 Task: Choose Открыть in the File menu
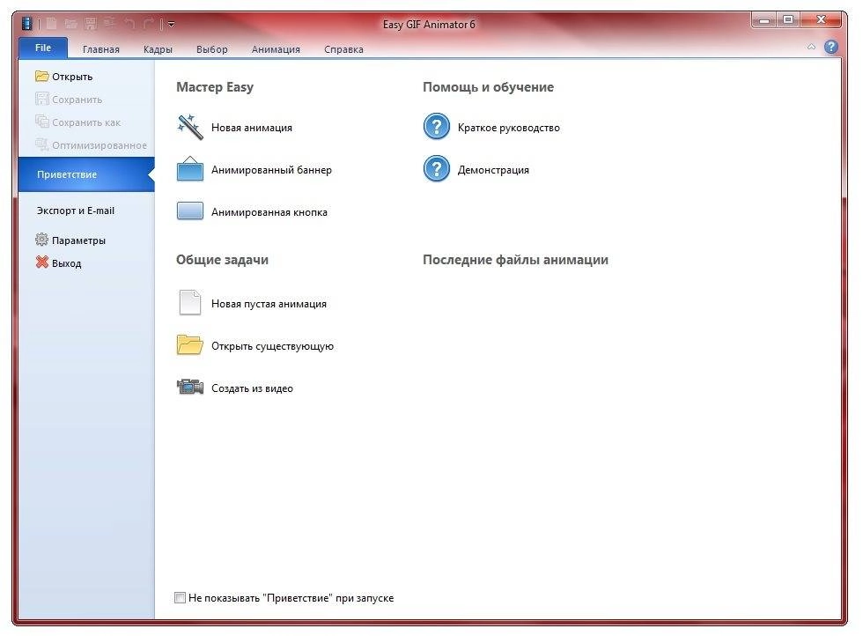pyautogui.click(x=63, y=77)
